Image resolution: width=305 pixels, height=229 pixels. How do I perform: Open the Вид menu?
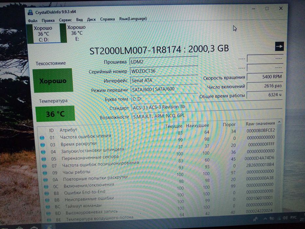[x=79, y=20]
